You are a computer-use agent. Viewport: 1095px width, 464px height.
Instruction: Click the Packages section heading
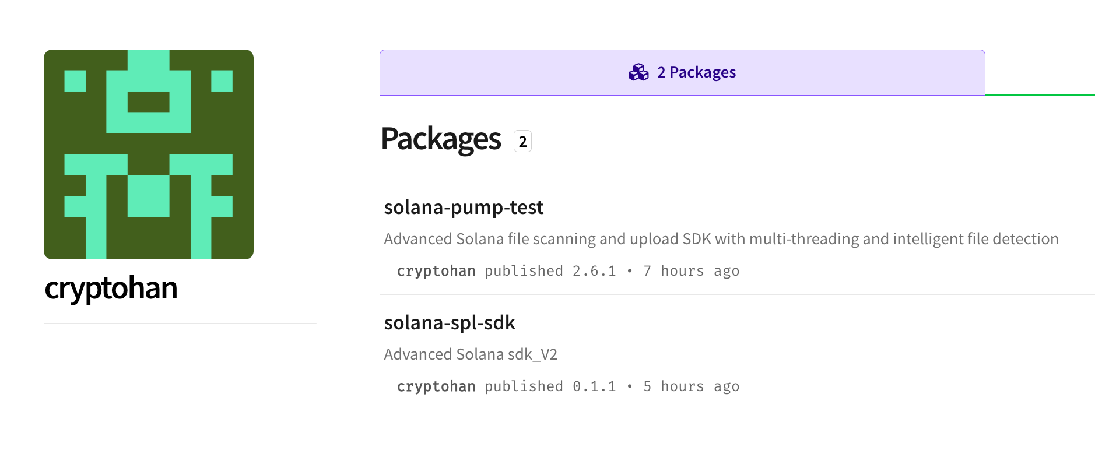point(441,139)
